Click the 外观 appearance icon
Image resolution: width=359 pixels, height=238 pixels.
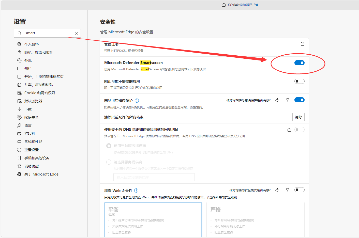[x=19, y=60]
